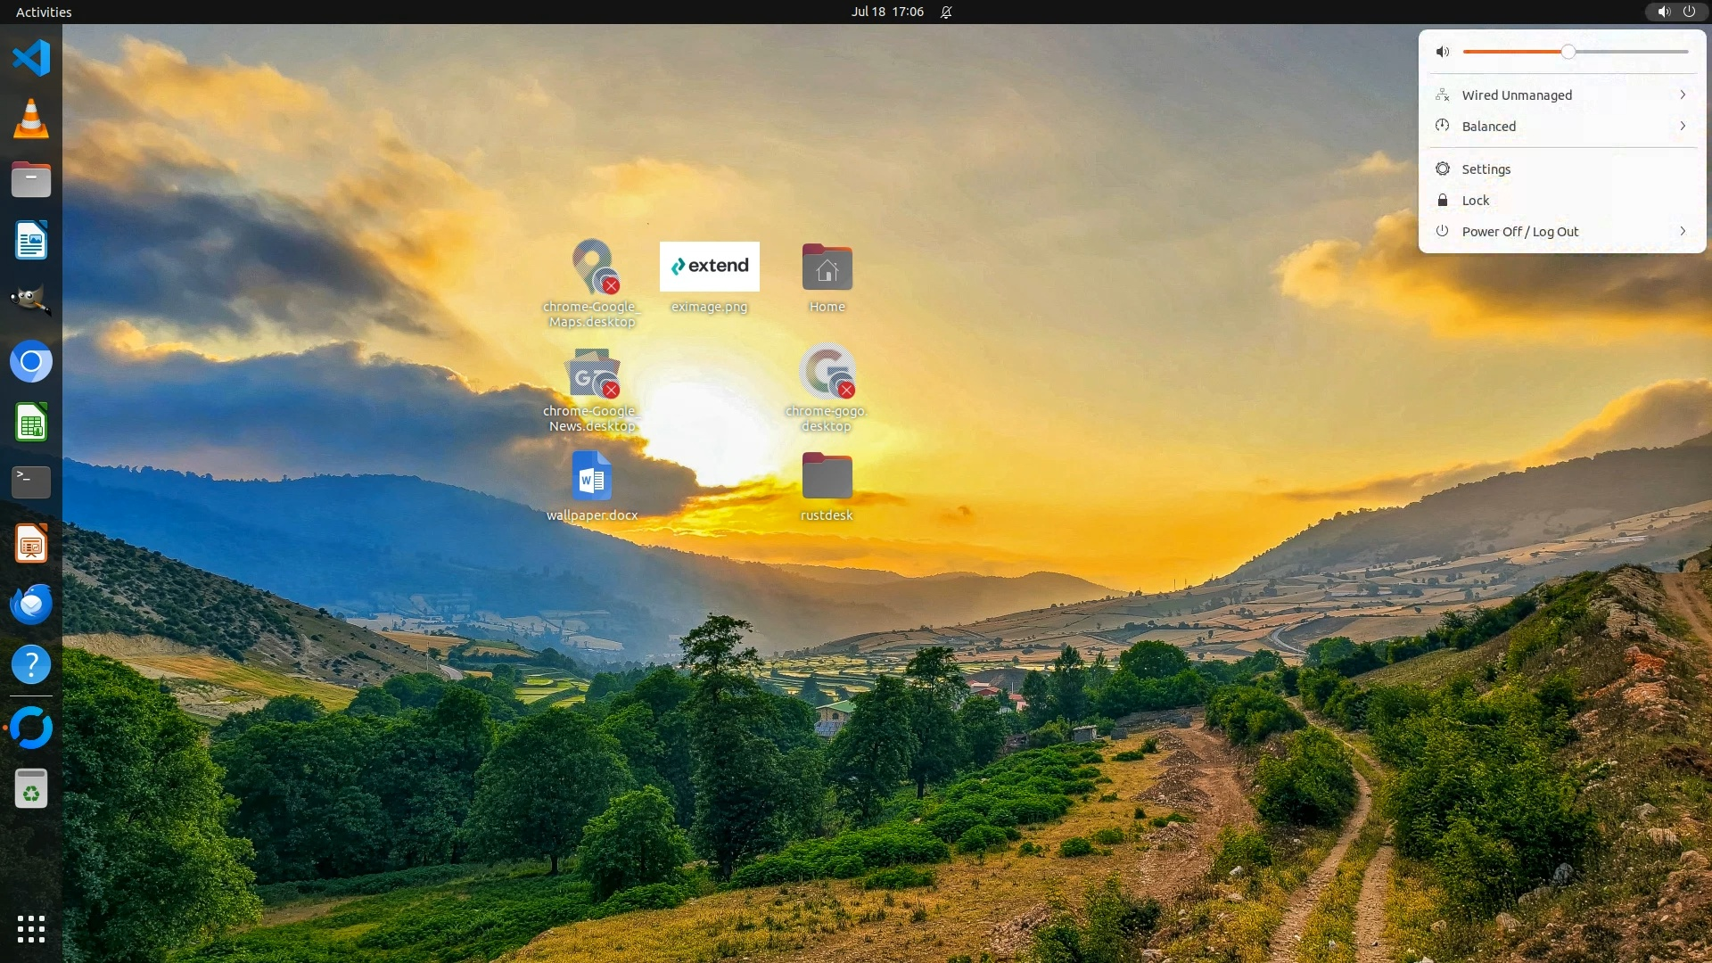Image resolution: width=1712 pixels, height=963 pixels.
Task: Select eximage.png thumbnail on desktop
Action: (709, 267)
